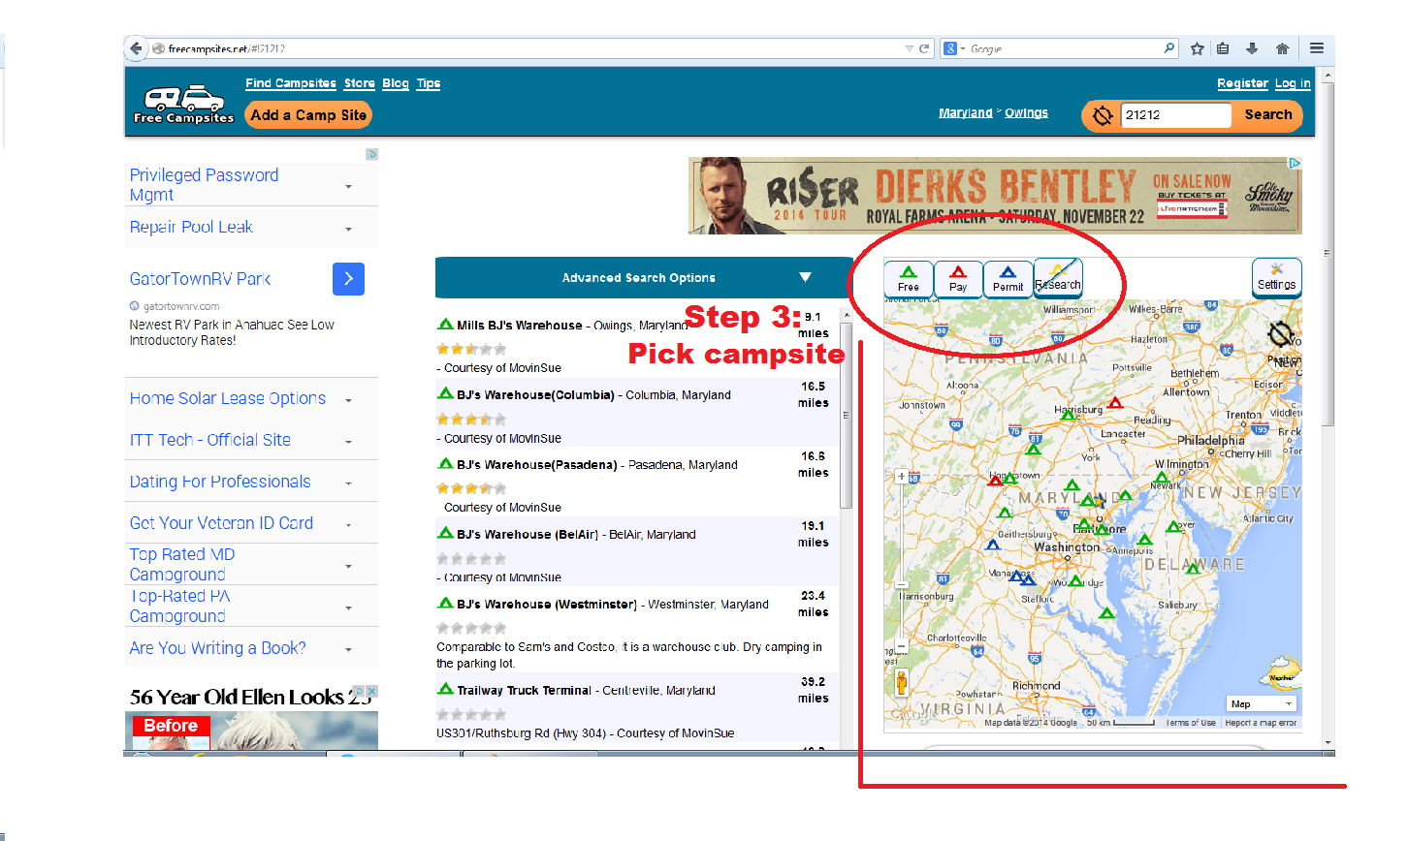Open the Find Campsites menu
Screen dimensions: 1408x841
pos(291,83)
